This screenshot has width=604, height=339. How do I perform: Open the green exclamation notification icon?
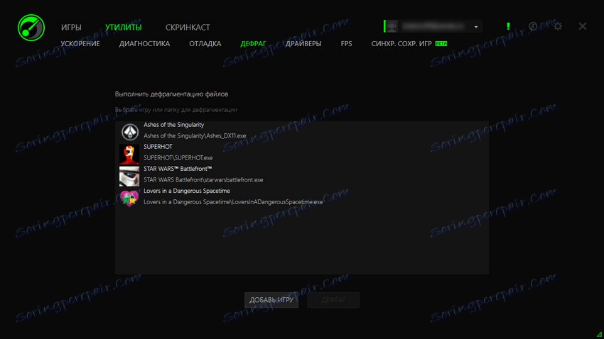(x=508, y=26)
